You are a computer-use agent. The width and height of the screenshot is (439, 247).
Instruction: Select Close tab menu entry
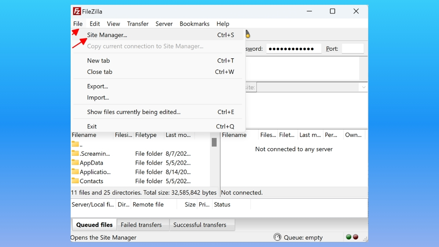click(x=158, y=72)
